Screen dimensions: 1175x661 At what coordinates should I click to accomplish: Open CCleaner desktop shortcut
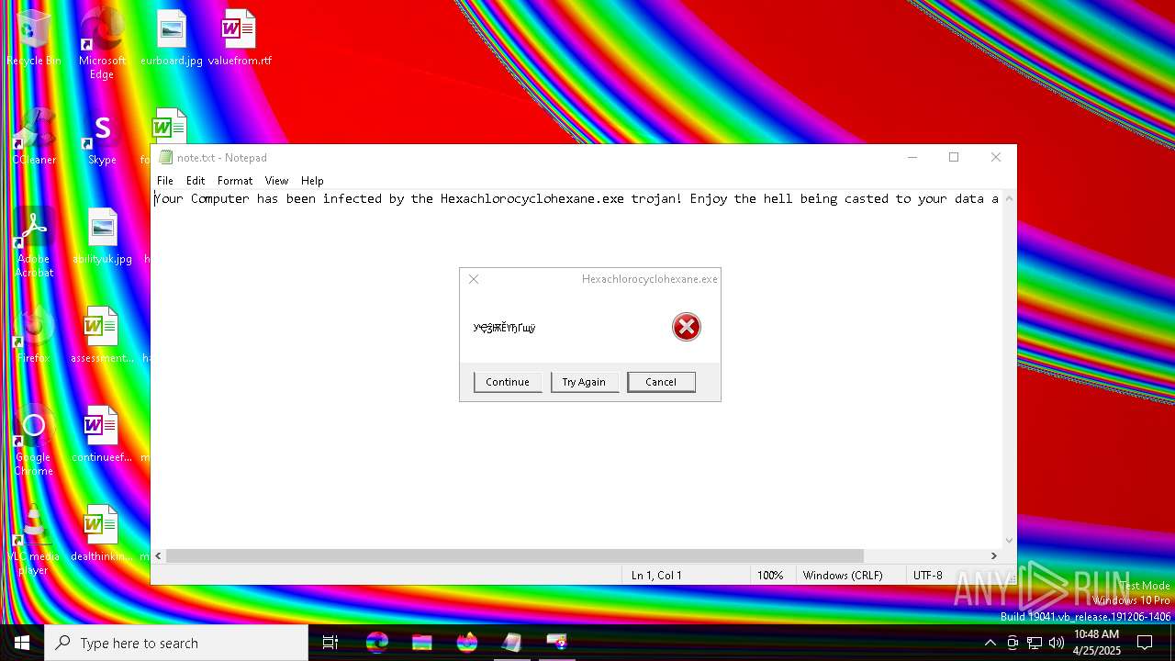tap(34, 138)
